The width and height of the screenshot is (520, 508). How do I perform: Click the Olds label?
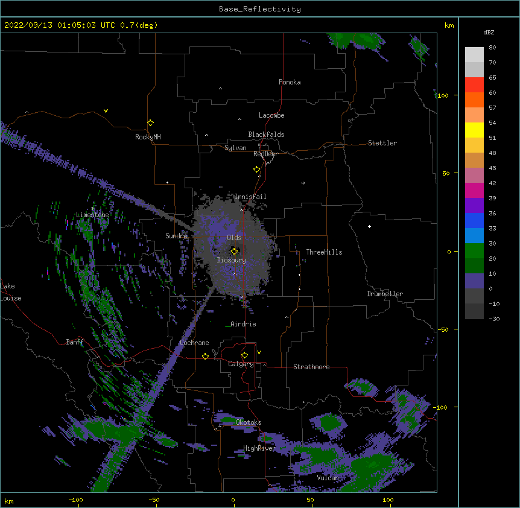click(x=234, y=238)
